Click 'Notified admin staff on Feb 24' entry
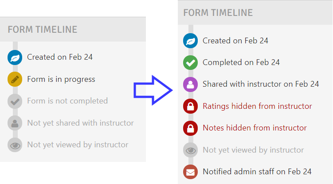Screen dimensions: 333x184 [257, 172]
